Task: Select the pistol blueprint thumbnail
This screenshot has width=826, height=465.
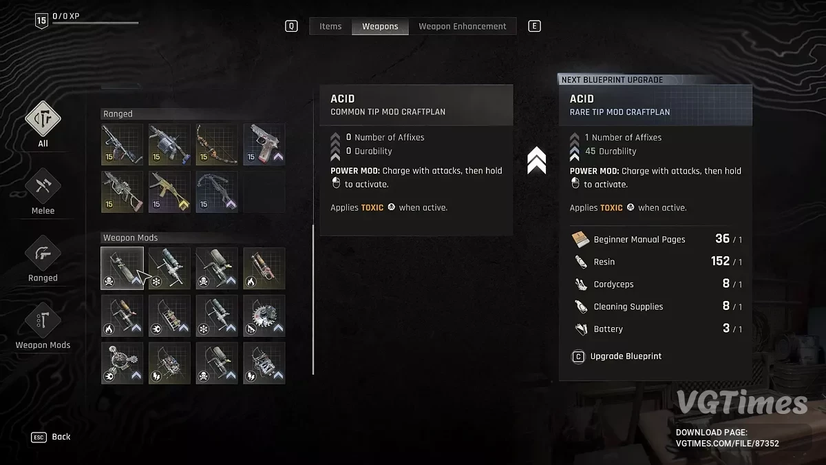Action: [264, 144]
